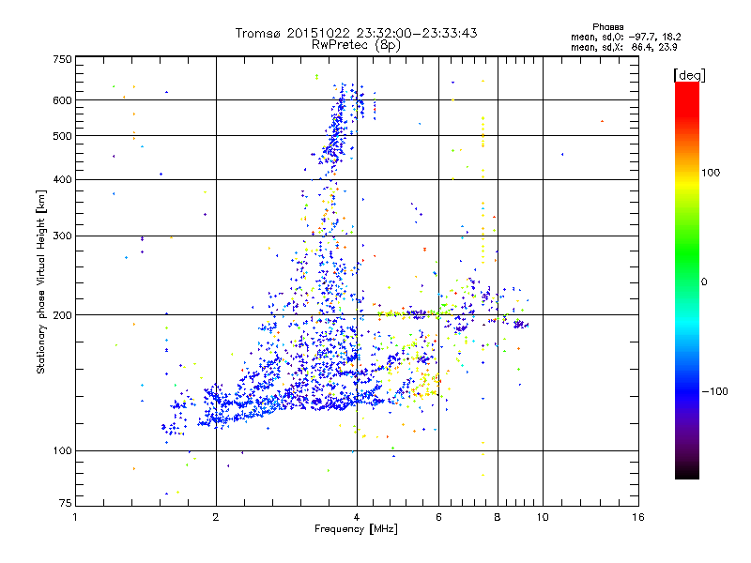Click the y-axis tick label "75"
The image size is (751, 563).
pos(66,503)
